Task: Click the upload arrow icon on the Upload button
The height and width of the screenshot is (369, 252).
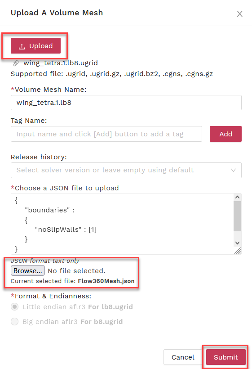Action: pos(22,46)
